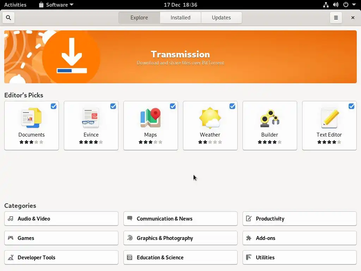This screenshot has width=361, height=271.
Task: Open the search button magnifier icon
Action: [8, 18]
